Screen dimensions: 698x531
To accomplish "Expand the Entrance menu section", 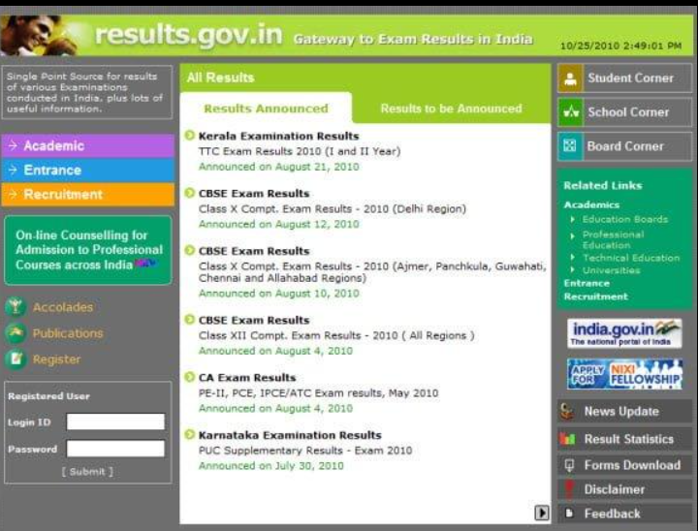I will click(87, 170).
